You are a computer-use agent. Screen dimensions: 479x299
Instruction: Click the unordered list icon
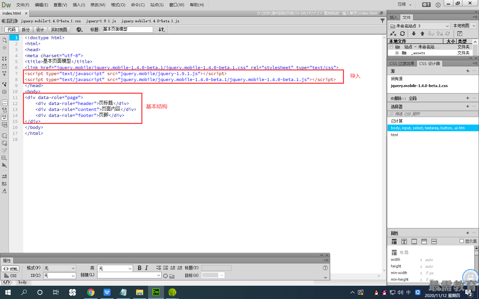(x=159, y=268)
